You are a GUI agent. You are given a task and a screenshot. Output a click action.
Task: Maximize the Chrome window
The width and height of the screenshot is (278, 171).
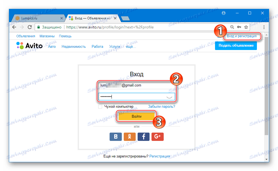click(x=250, y=13)
